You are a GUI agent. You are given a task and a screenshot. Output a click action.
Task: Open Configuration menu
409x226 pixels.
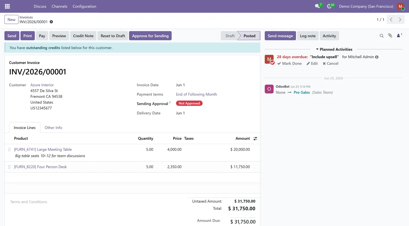tap(84, 6)
